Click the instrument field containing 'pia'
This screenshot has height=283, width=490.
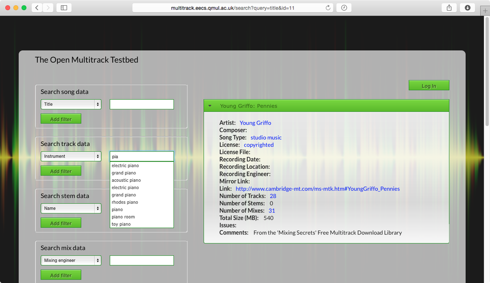click(142, 156)
